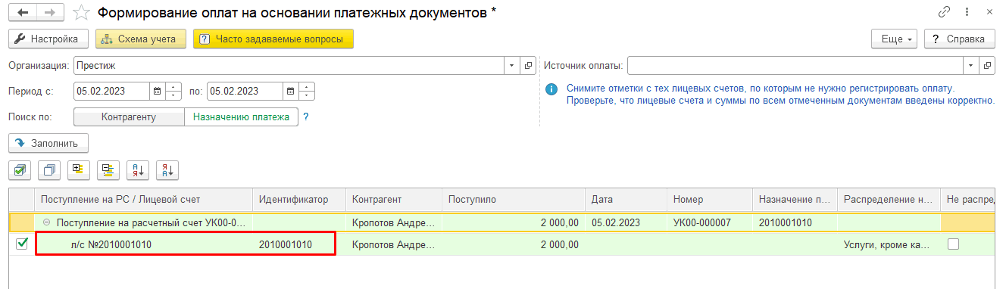This screenshot has height=289, width=1006.
Task: Select 'Контрагенту' search toggle
Action: [x=129, y=117]
